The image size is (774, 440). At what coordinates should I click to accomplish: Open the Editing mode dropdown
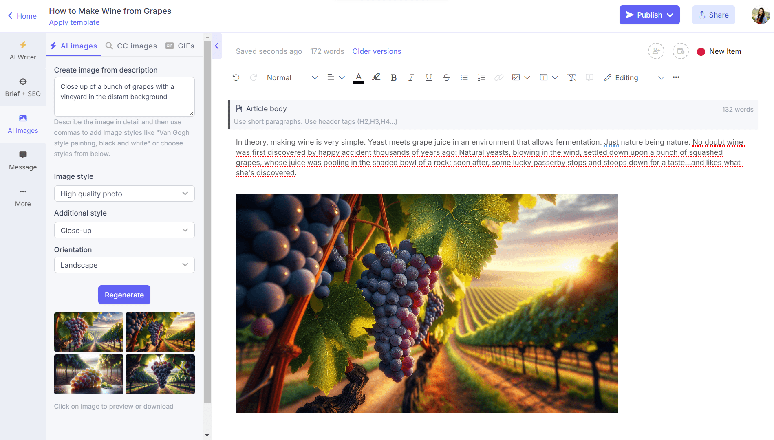click(634, 77)
